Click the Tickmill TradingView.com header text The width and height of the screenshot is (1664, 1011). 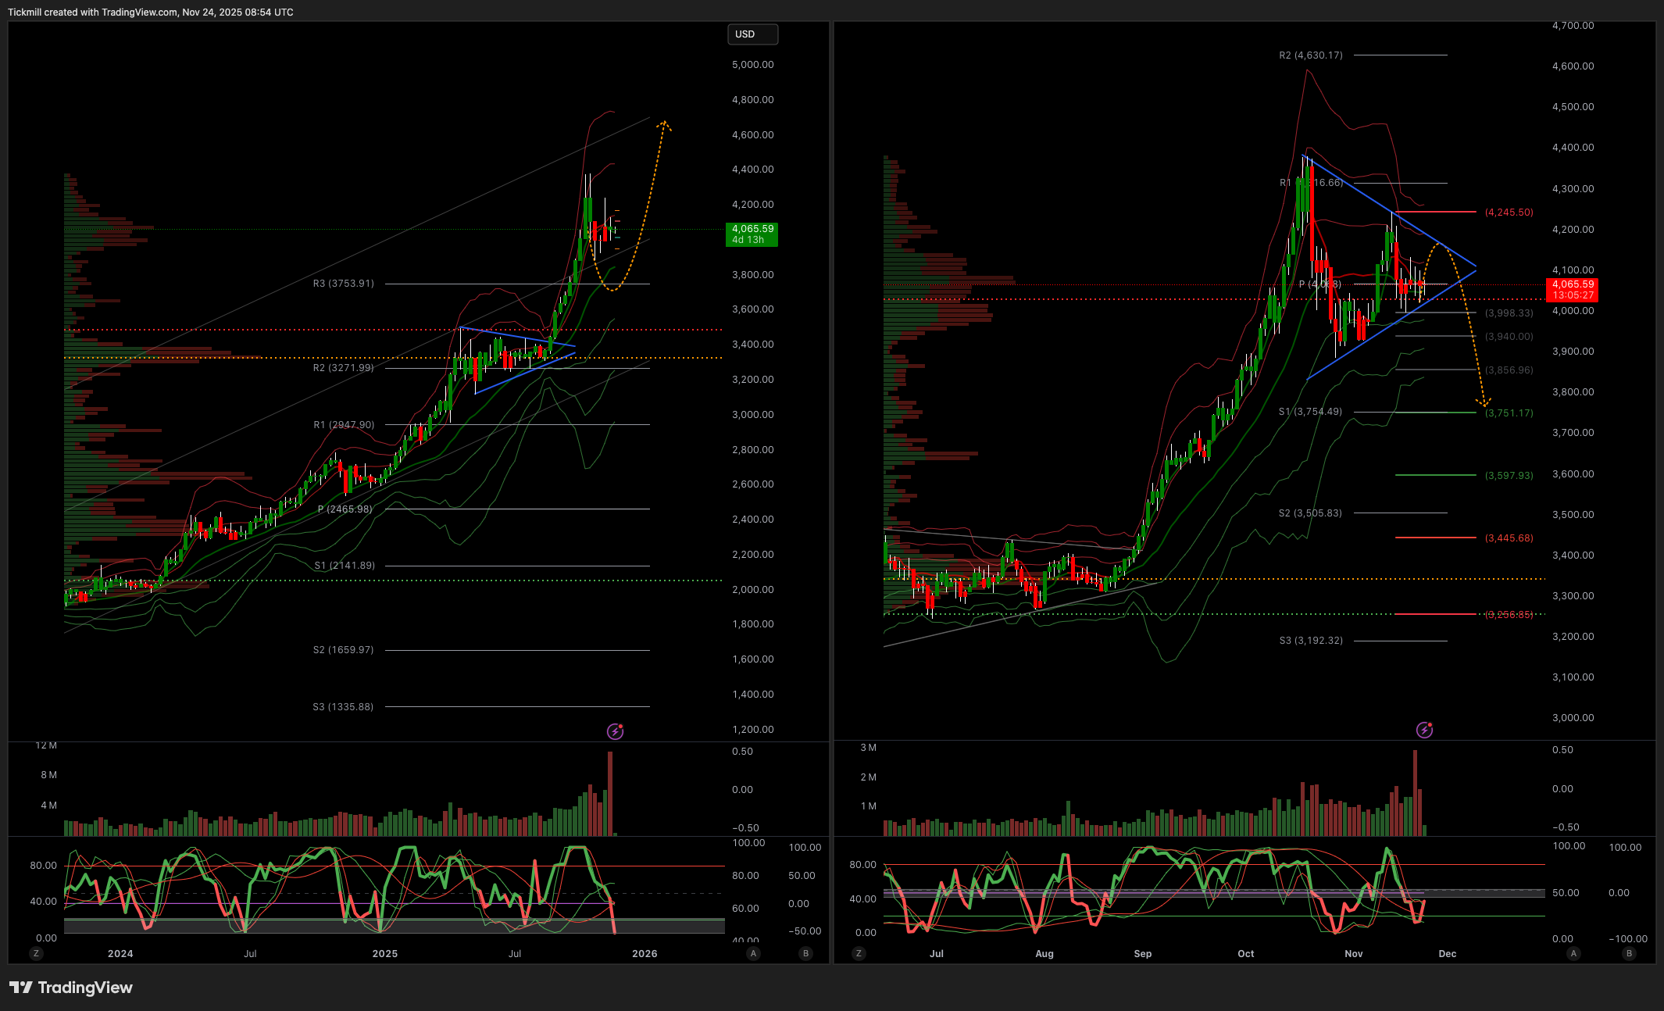(x=151, y=12)
